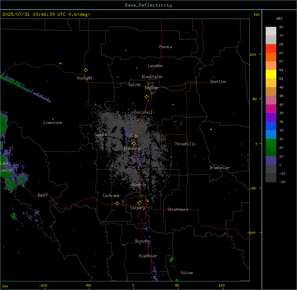Click the yellow V marker northwest of RockyMH
This screenshot has height=290, width=297.
pos(60,63)
